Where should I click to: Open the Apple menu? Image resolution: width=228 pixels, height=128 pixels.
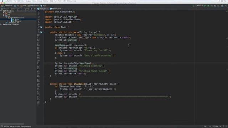tap(2, 1)
